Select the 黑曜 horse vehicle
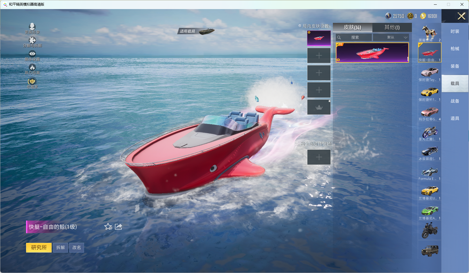469x273 pixels. point(429,33)
